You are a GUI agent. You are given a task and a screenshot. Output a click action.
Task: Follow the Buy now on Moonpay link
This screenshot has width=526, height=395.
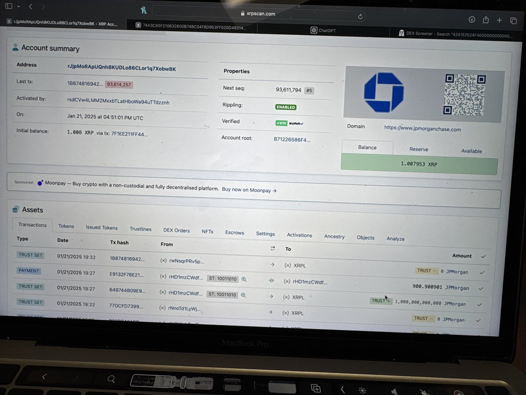249,190
